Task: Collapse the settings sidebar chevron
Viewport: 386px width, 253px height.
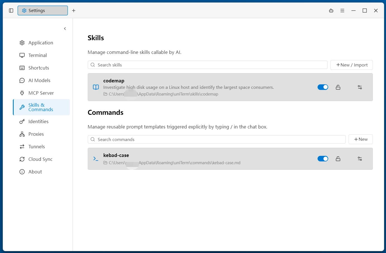Action: [x=65, y=28]
